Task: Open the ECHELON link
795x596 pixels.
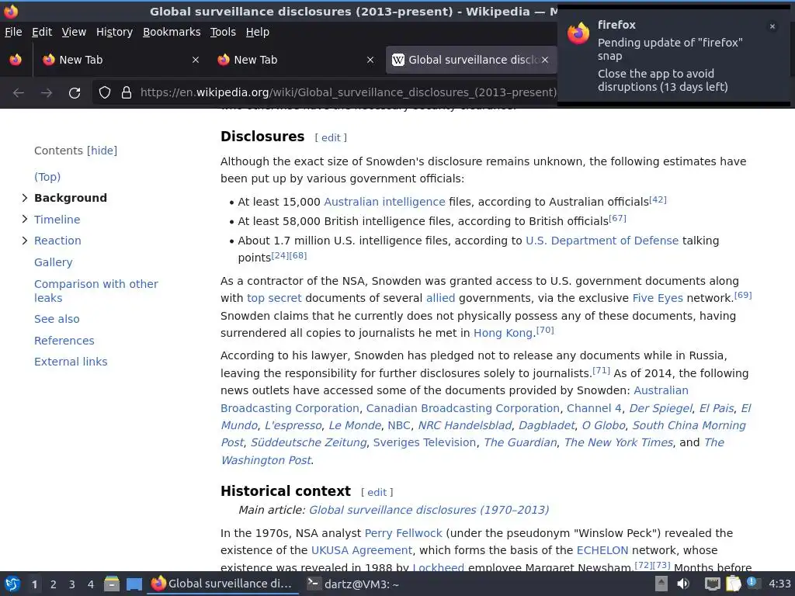Action: 602,550
